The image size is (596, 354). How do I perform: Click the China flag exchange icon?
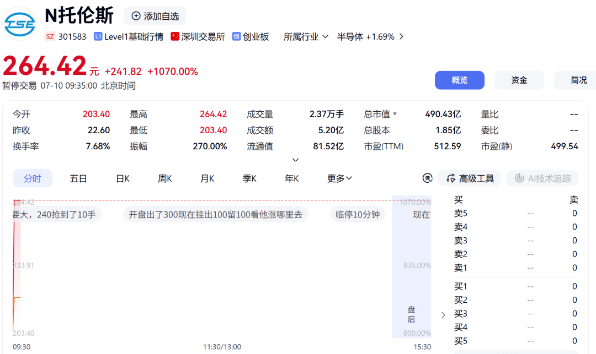175,36
